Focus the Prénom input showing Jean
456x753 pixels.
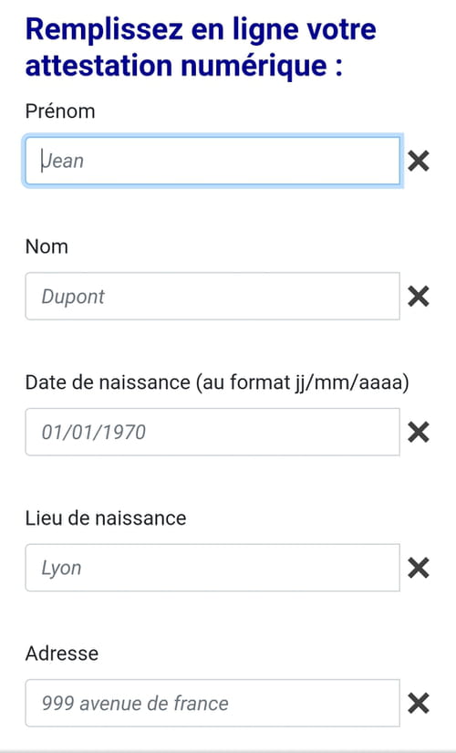point(212,161)
